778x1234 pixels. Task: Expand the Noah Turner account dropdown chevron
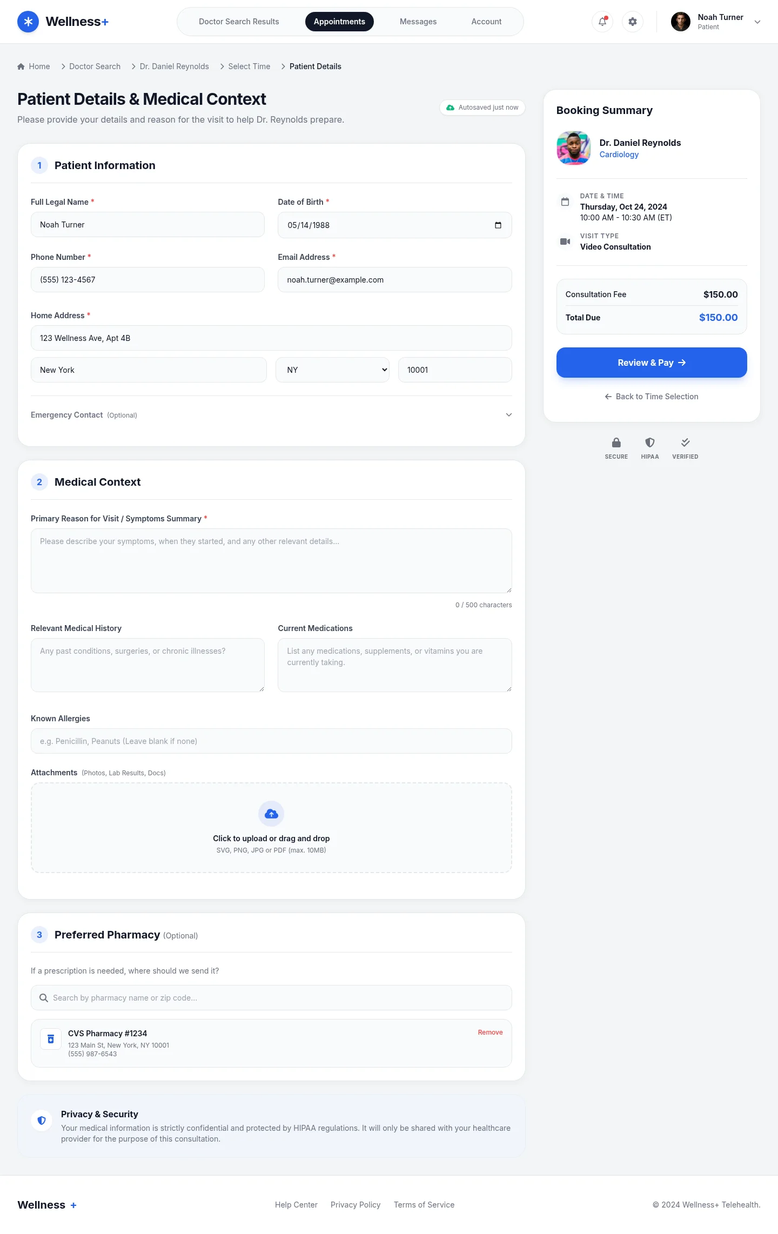tap(757, 22)
